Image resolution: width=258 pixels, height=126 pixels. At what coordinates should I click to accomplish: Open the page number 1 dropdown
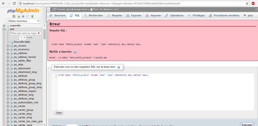(22, 37)
